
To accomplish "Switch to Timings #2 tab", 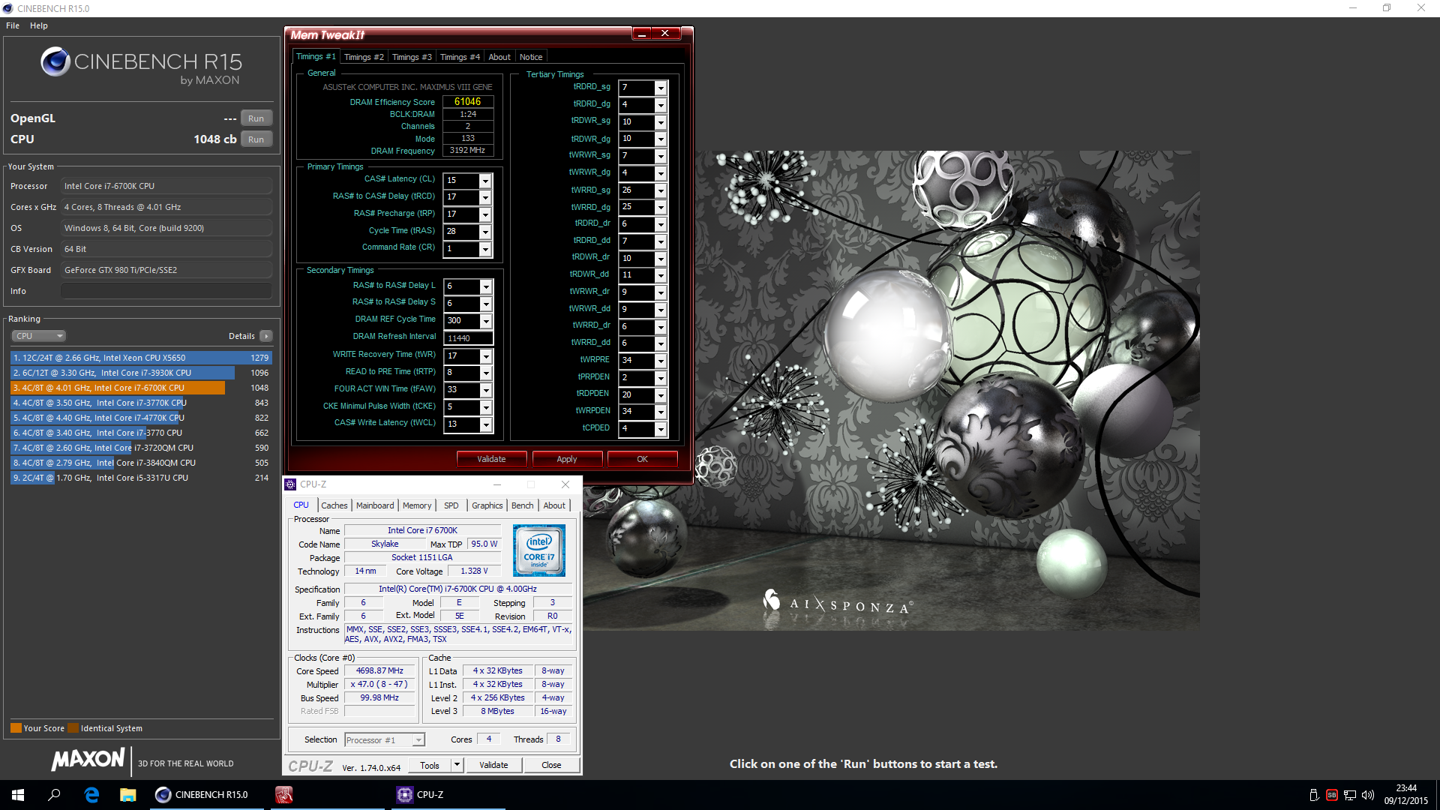I will coord(364,57).
